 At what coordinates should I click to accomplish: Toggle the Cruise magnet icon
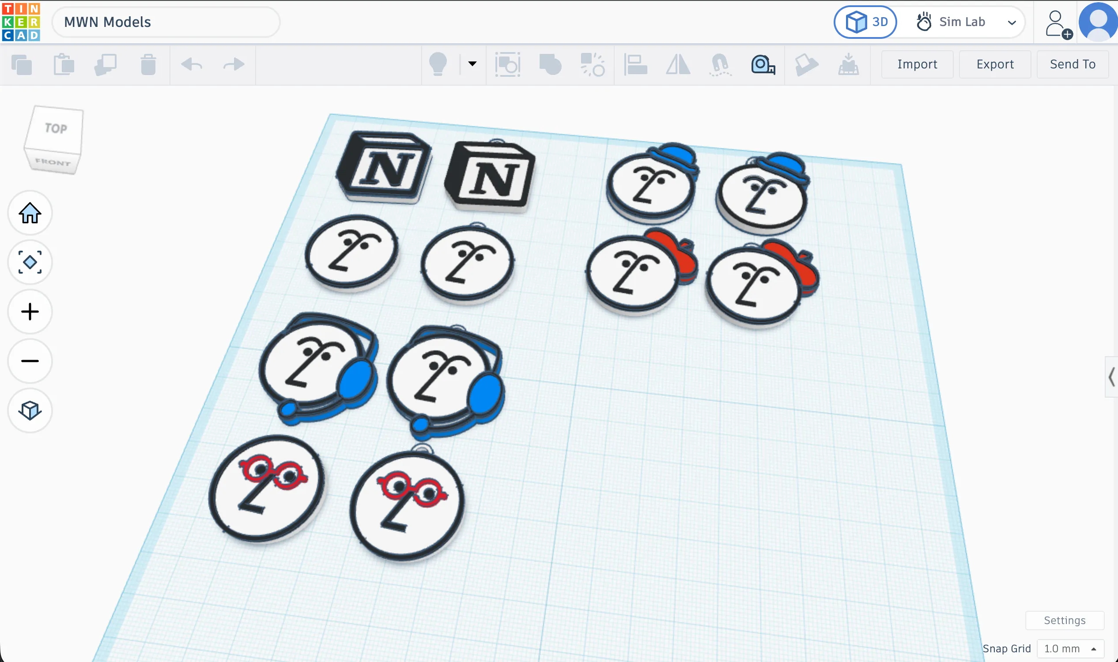pos(720,65)
